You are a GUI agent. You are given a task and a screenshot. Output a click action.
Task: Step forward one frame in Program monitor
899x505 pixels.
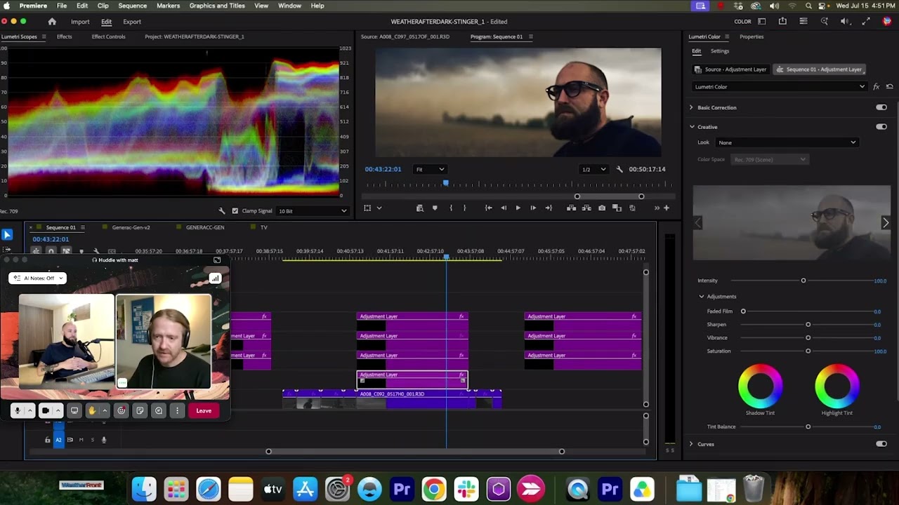click(533, 208)
